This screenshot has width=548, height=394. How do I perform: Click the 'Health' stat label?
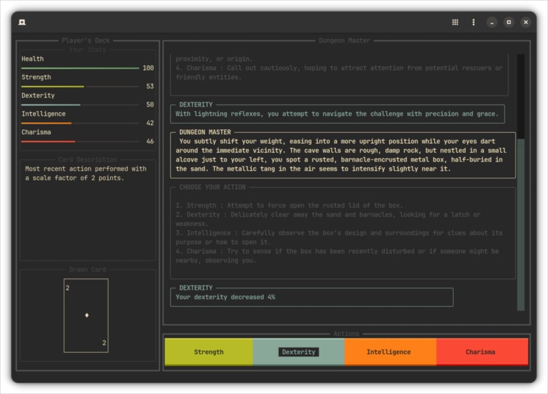point(32,59)
